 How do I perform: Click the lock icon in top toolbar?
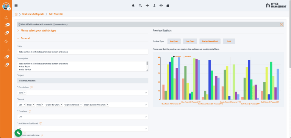pyautogui.click(x=168, y=6)
